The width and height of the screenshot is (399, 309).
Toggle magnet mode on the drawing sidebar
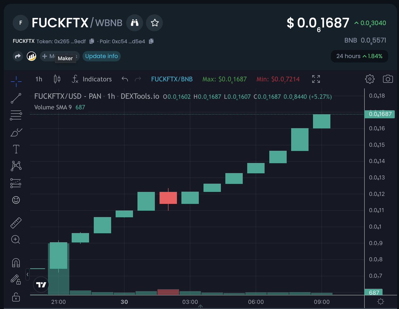16,263
